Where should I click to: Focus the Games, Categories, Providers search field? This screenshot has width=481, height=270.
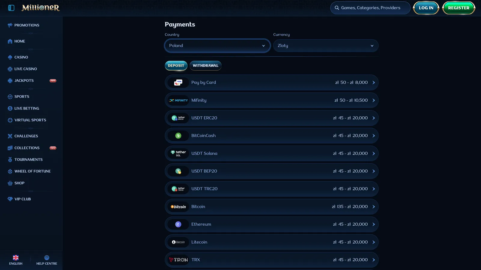click(370, 8)
